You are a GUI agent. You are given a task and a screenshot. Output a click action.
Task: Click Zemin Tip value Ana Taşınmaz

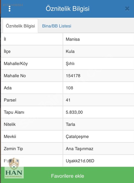pos(80,149)
